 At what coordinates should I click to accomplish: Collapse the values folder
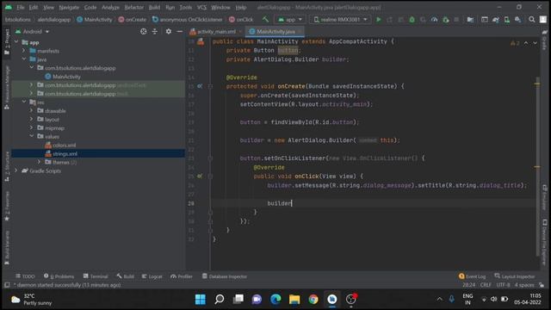32,136
